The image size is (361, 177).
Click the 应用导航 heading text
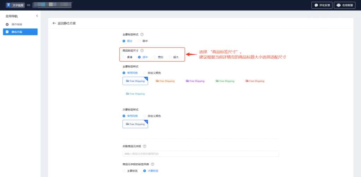12,16
